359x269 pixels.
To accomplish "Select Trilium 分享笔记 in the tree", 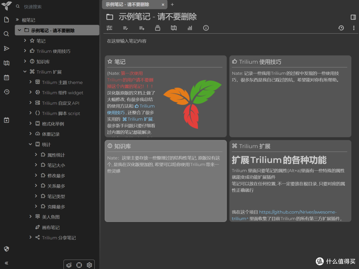I will [x=59, y=238].
